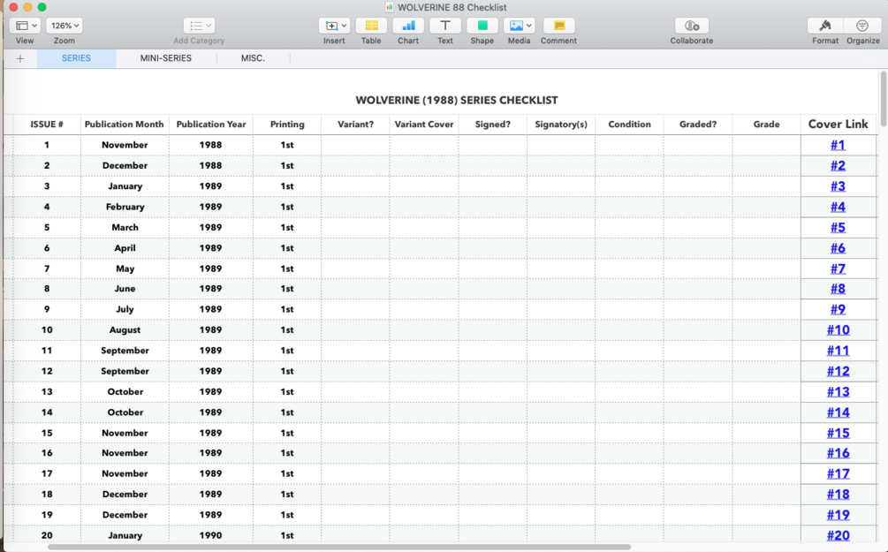Screen dimensions: 888x552
Task: Click the Insert toolbar icon
Action: click(332, 26)
